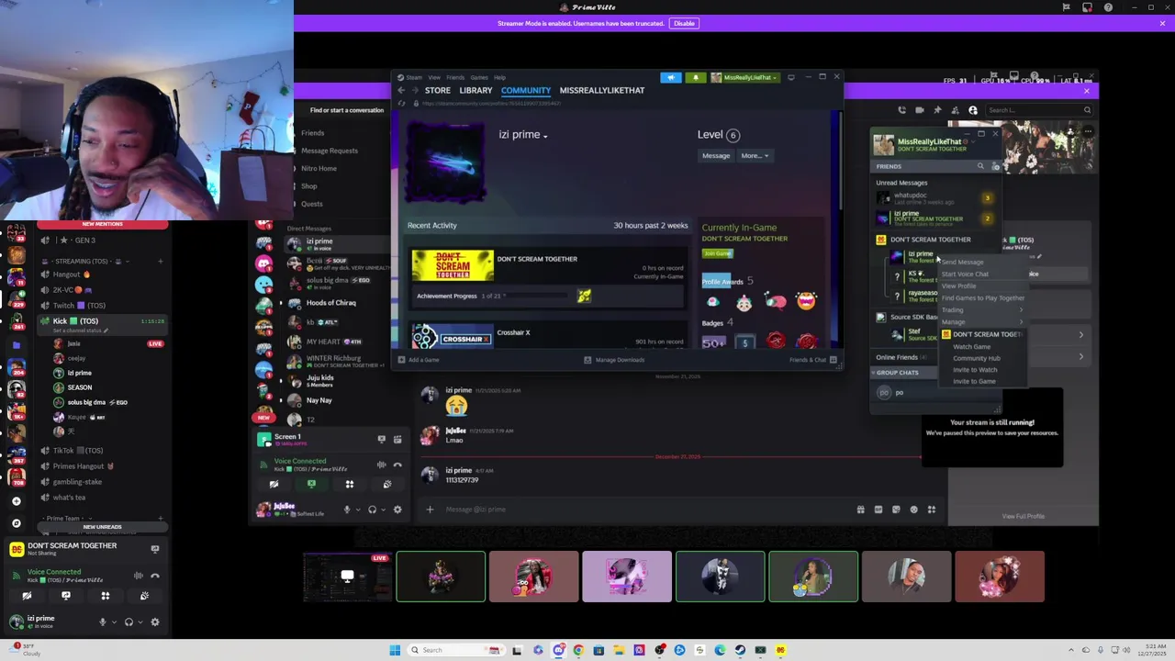Open user settings gear beside izi prime
The width and height of the screenshot is (1175, 661).
(155, 622)
